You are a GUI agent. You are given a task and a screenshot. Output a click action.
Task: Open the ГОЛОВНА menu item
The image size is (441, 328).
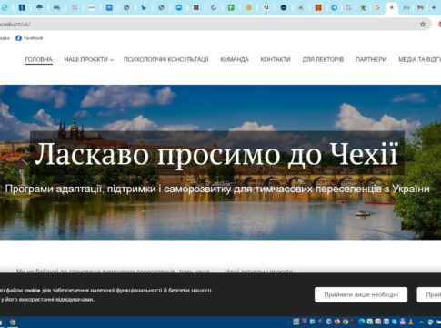[38, 59]
